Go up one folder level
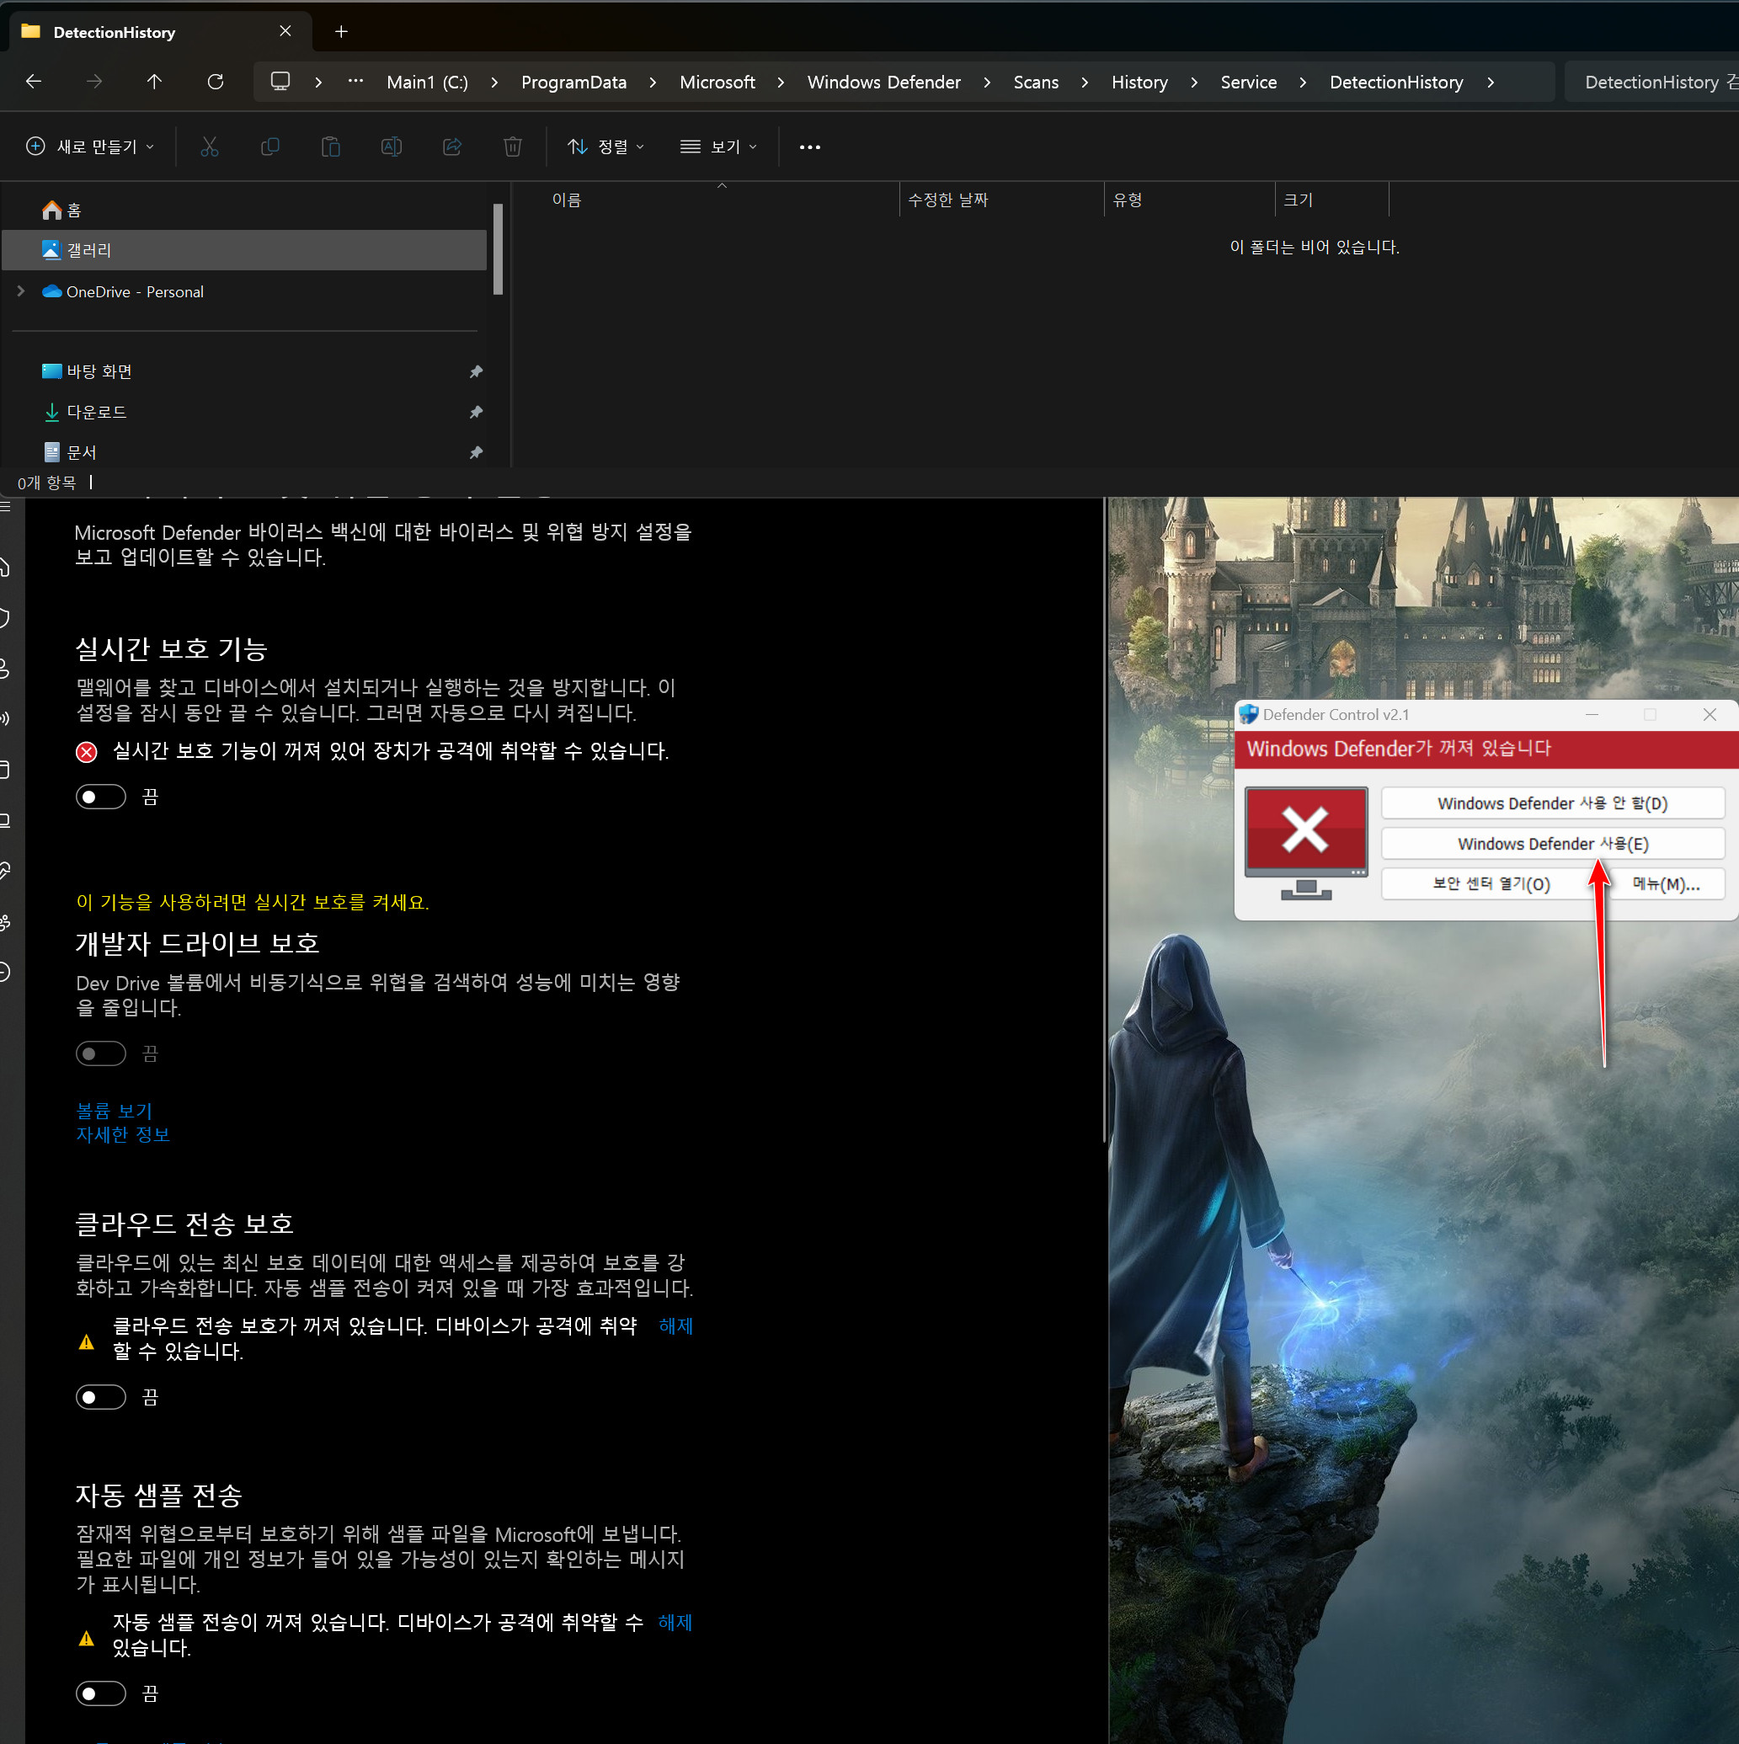 [154, 83]
